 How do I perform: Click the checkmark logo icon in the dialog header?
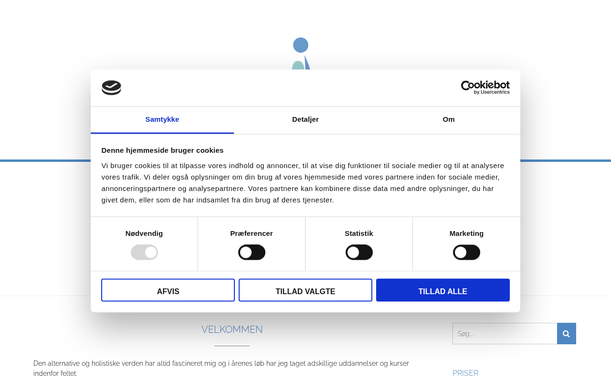point(111,88)
